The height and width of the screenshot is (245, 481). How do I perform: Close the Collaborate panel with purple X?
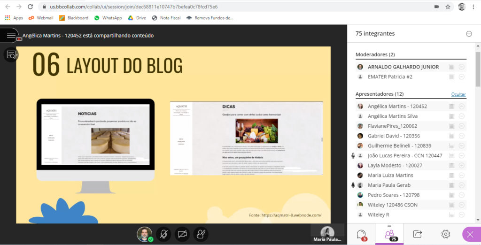click(471, 234)
